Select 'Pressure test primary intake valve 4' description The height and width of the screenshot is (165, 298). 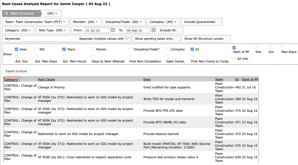170,157
